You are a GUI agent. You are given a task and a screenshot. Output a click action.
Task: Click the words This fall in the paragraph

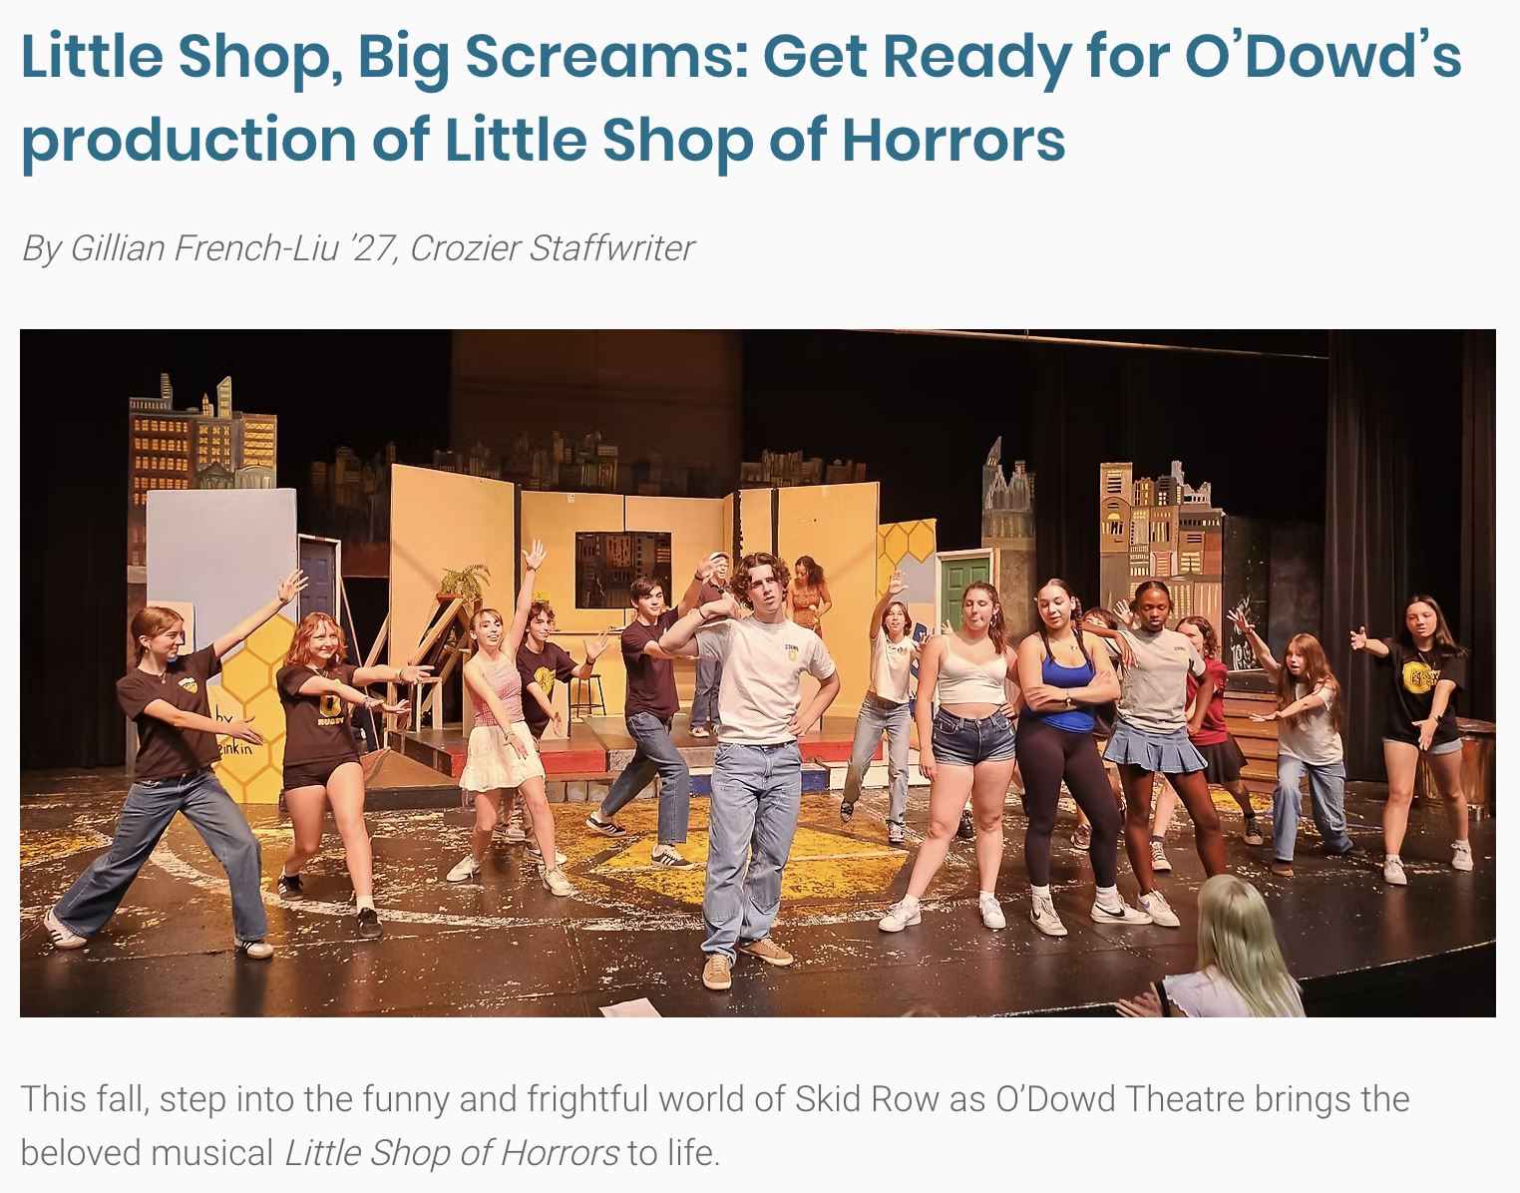point(83,1099)
